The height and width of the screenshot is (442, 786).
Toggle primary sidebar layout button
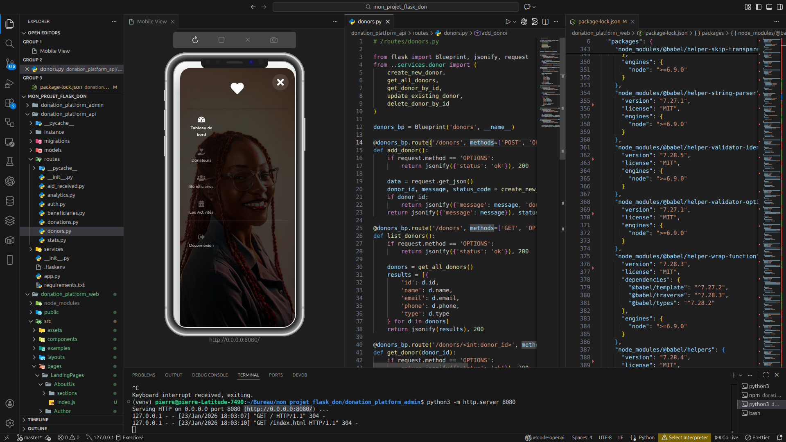coord(759,7)
